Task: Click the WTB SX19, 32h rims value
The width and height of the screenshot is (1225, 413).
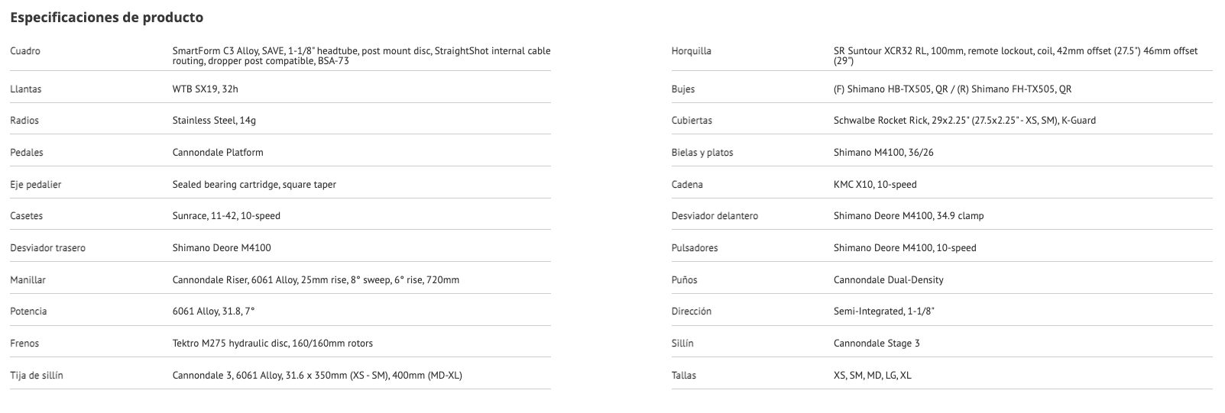Action: pos(205,89)
